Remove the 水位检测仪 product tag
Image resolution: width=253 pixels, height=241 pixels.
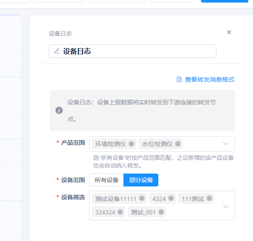tap(178, 144)
